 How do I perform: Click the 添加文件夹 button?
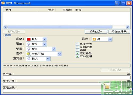119,31
